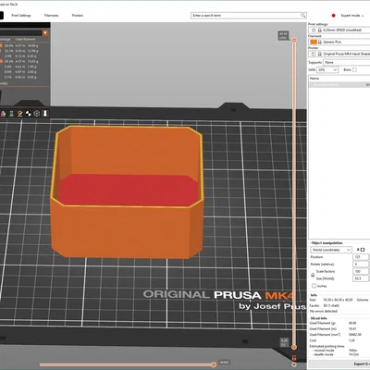This screenshot has width=370, height=370.
Task: Select the object row in the Name list
Action: (x=339, y=84)
